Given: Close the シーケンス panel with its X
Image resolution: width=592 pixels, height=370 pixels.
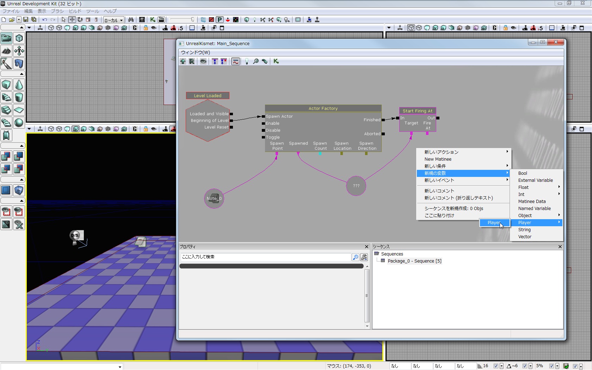Looking at the screenshot, I should tap(560, 247).
